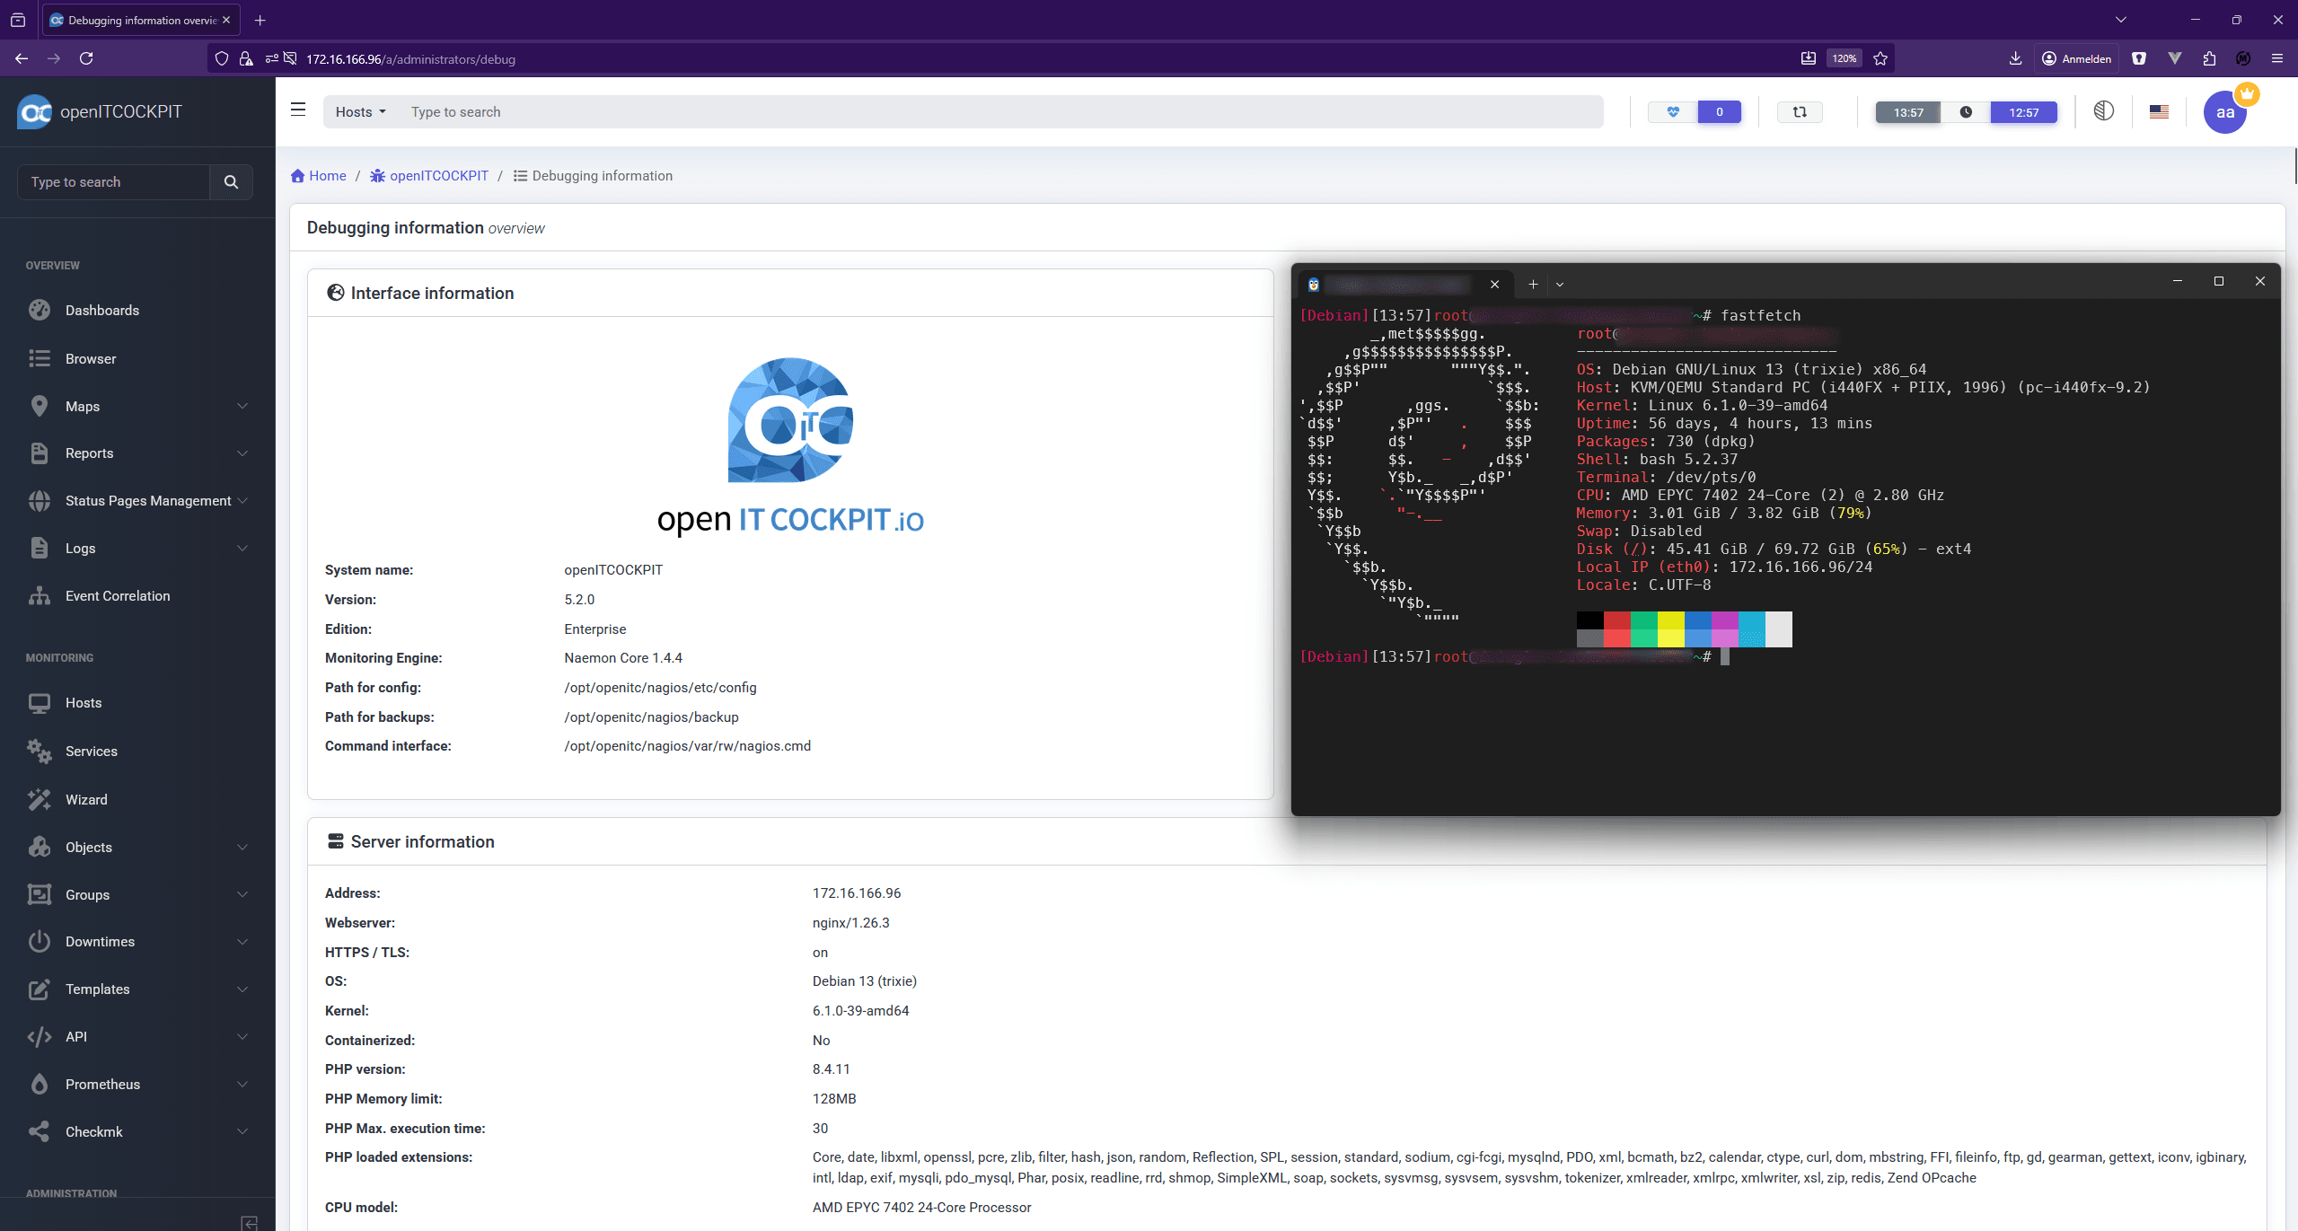Open Services in the monitoring menu
The image size is (2298, 1231).
tap(91, 751)
